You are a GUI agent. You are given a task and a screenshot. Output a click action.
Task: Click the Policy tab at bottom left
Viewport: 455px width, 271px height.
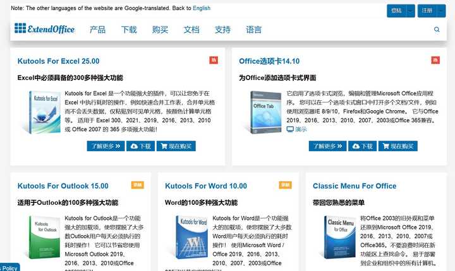pyautogui.click(x=9, y=268)
